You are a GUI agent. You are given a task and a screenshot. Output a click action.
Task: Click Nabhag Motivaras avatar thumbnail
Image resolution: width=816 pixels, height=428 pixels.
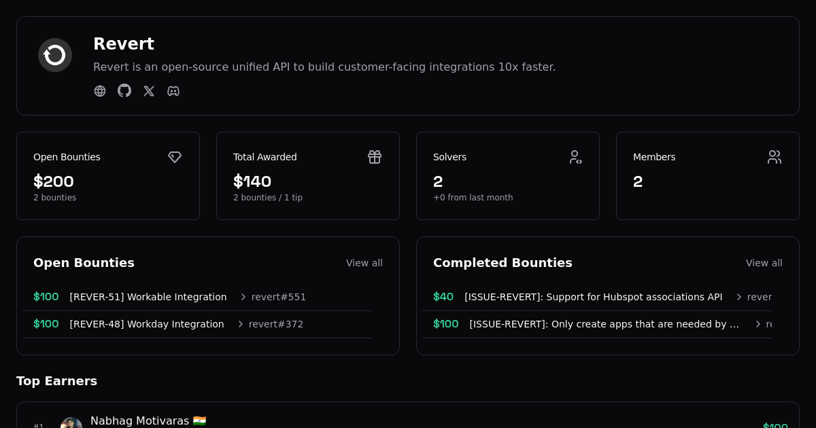pos(71,424)
